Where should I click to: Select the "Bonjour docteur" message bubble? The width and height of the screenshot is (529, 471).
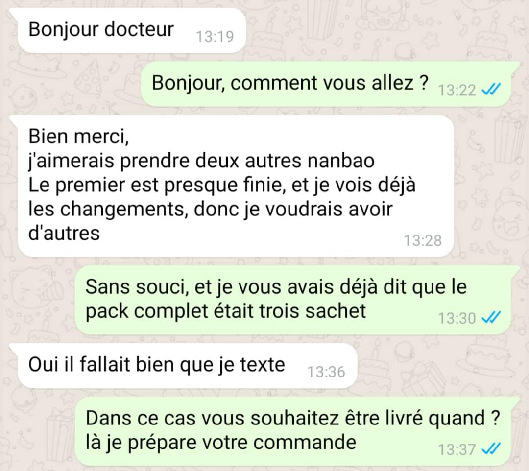132,30
